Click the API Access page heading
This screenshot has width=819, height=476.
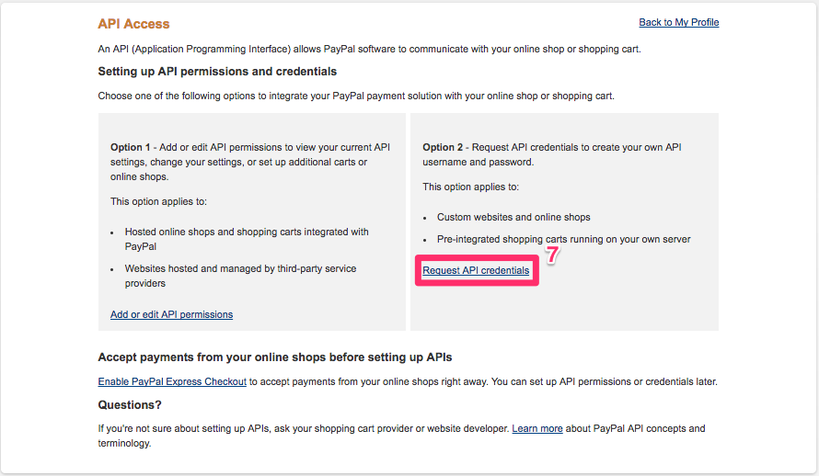click(x=133, y=24)
